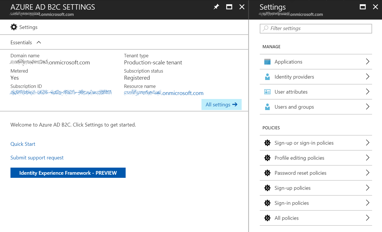
Task: Click the Users and groups icon
Action: tap(267, 107)
